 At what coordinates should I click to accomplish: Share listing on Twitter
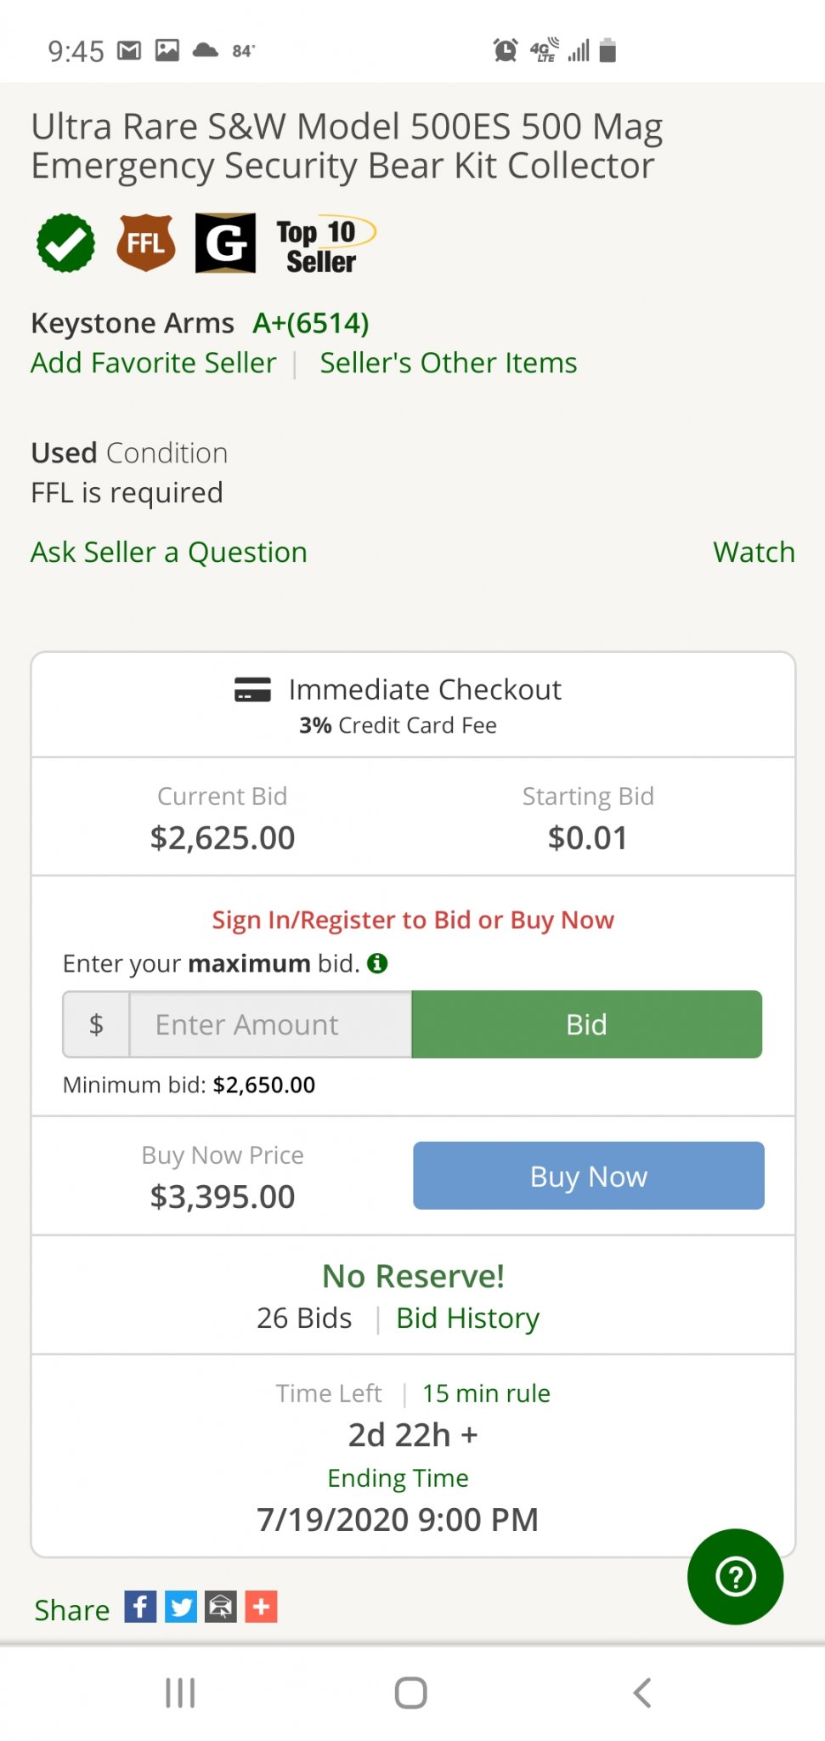tap(181, 1607)
